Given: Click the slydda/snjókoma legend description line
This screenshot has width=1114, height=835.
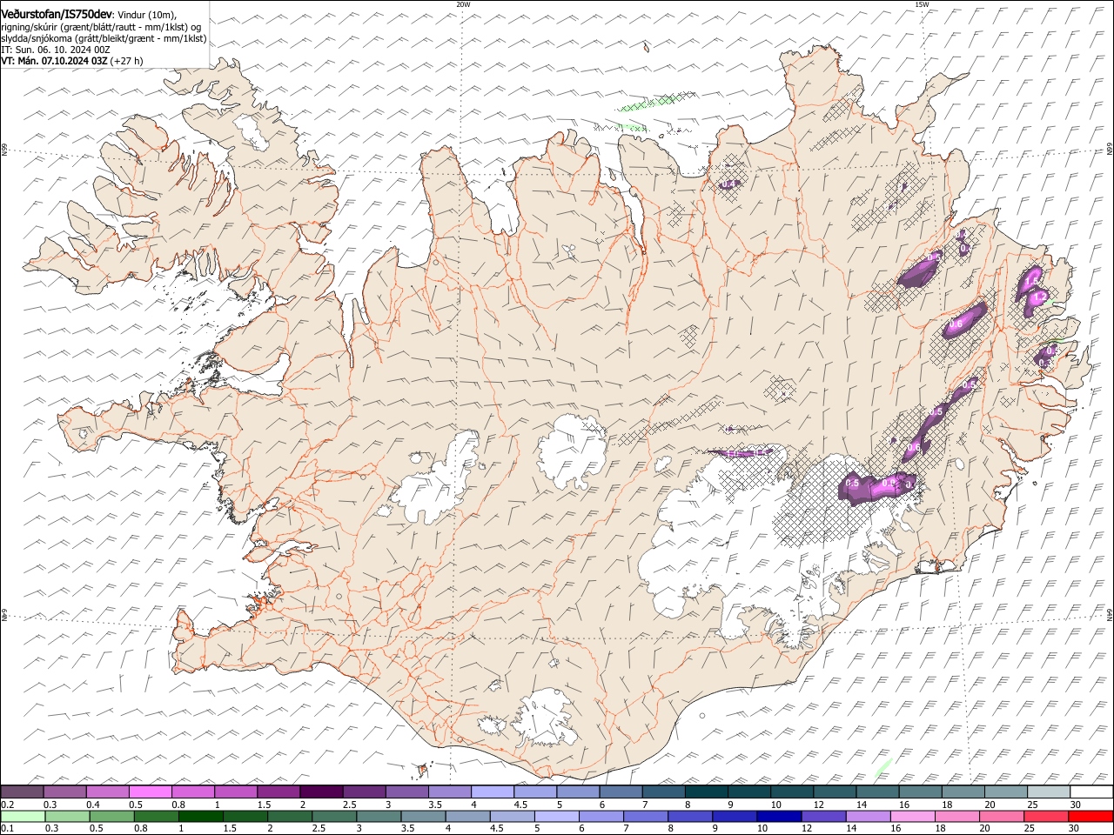Looking at the screenshot, I should (104, 38).
